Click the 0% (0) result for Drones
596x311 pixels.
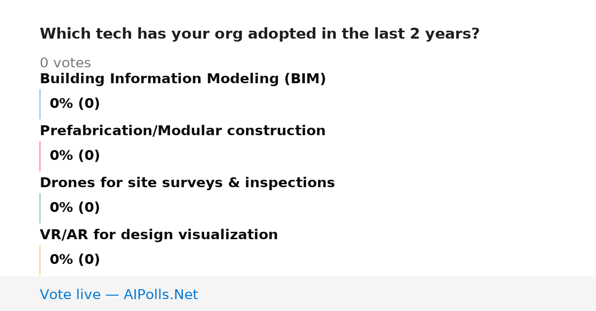coord(75,208)
